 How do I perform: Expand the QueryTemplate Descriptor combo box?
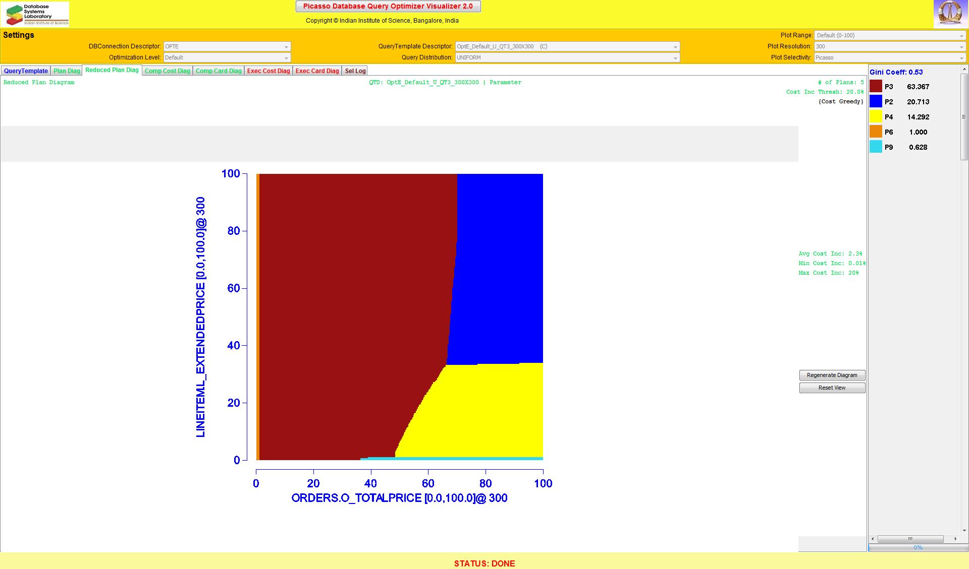(x=567, y=46)
